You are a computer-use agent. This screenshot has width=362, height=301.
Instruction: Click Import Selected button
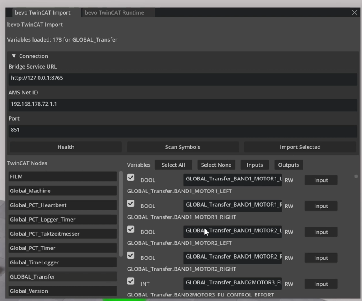(300, 147)
